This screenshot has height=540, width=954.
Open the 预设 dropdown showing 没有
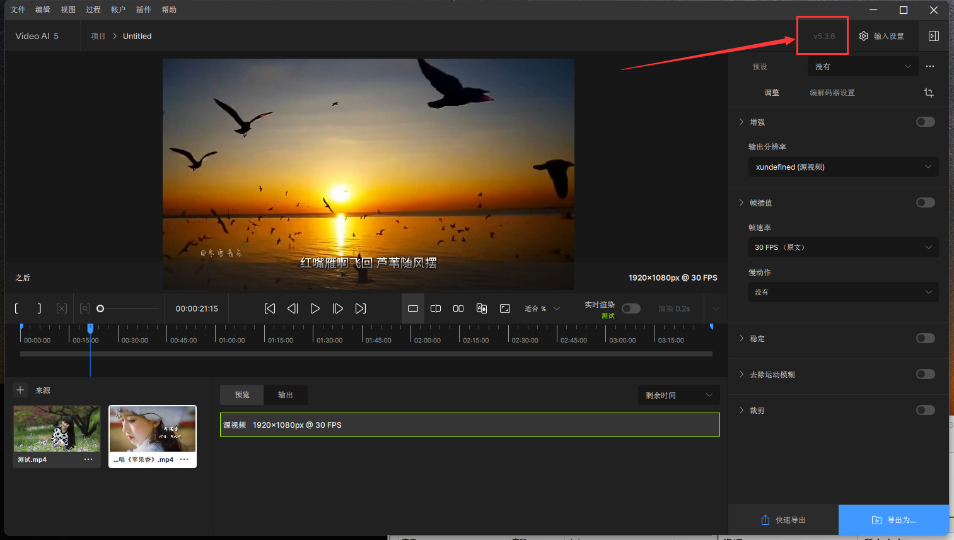(863, 66)
